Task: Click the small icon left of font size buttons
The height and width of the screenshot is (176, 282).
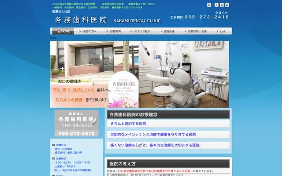Action: [209, 5]
